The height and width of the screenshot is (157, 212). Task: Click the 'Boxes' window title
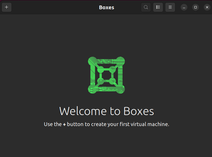(x=107, y=8)
